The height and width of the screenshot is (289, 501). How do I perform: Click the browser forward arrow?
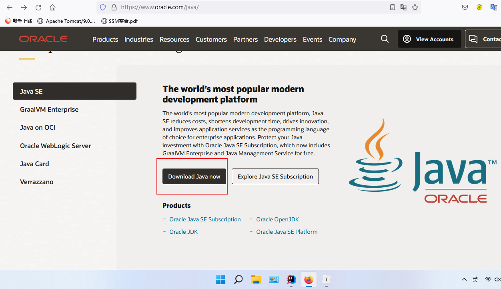click(24, 7)
